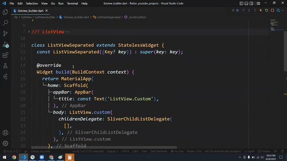Viewport: 287px width, 161px height.
Task: Open Dart DevTools from status bar
Action: [159, 151]
